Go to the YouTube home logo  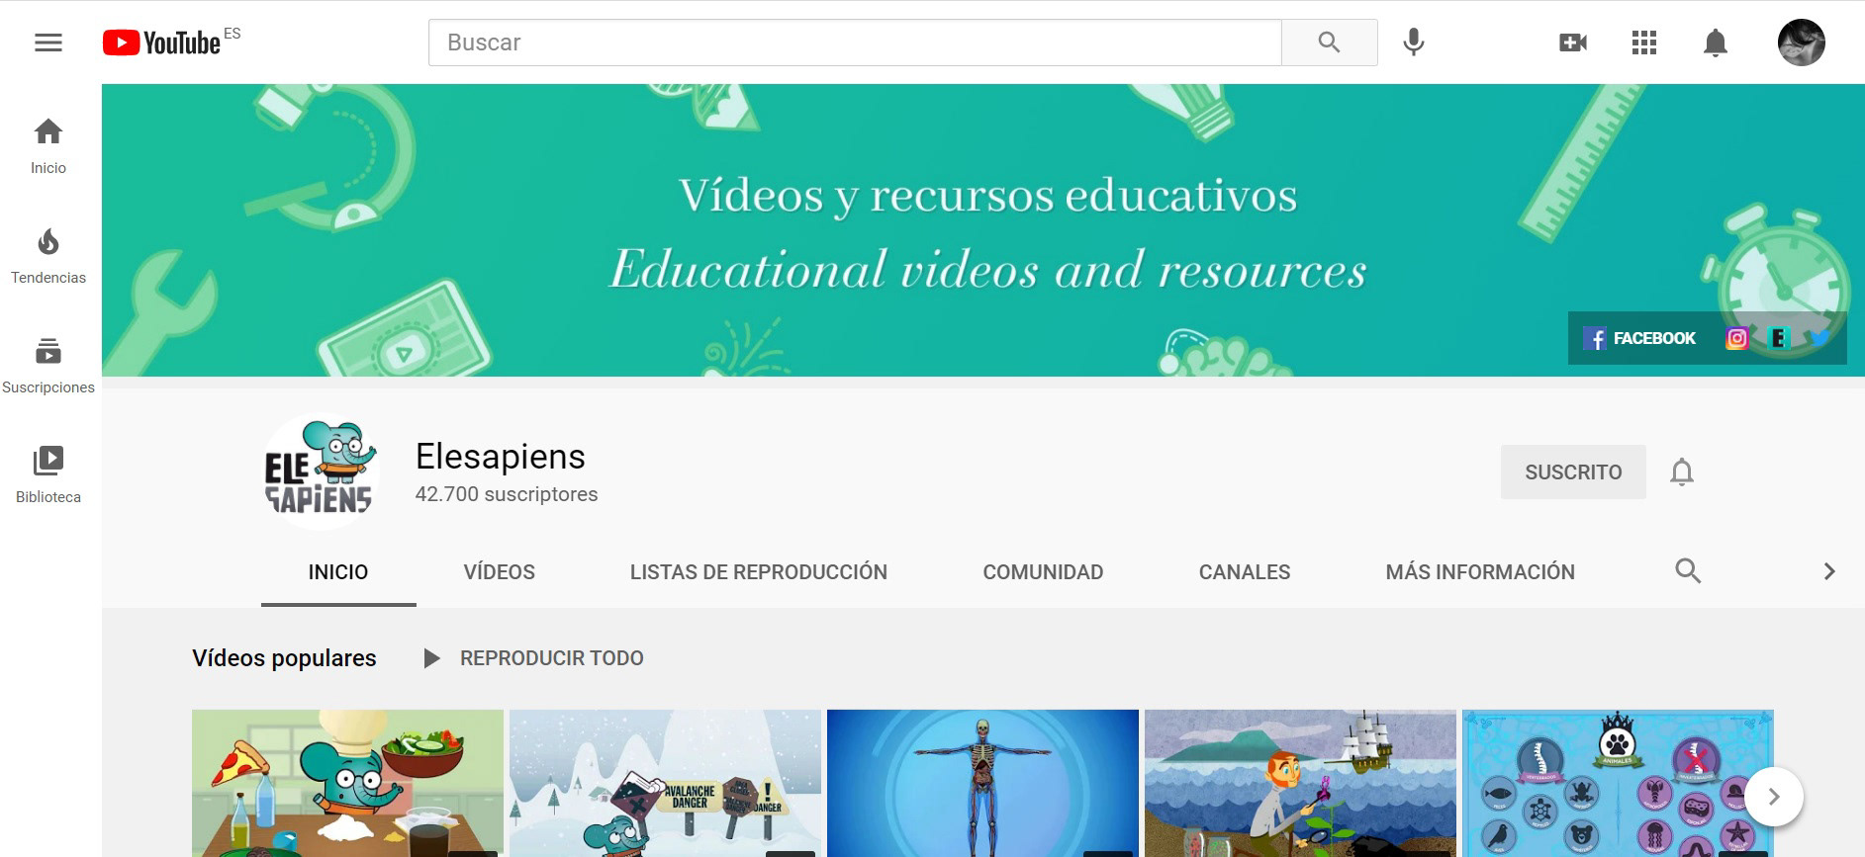click(161, 43)
